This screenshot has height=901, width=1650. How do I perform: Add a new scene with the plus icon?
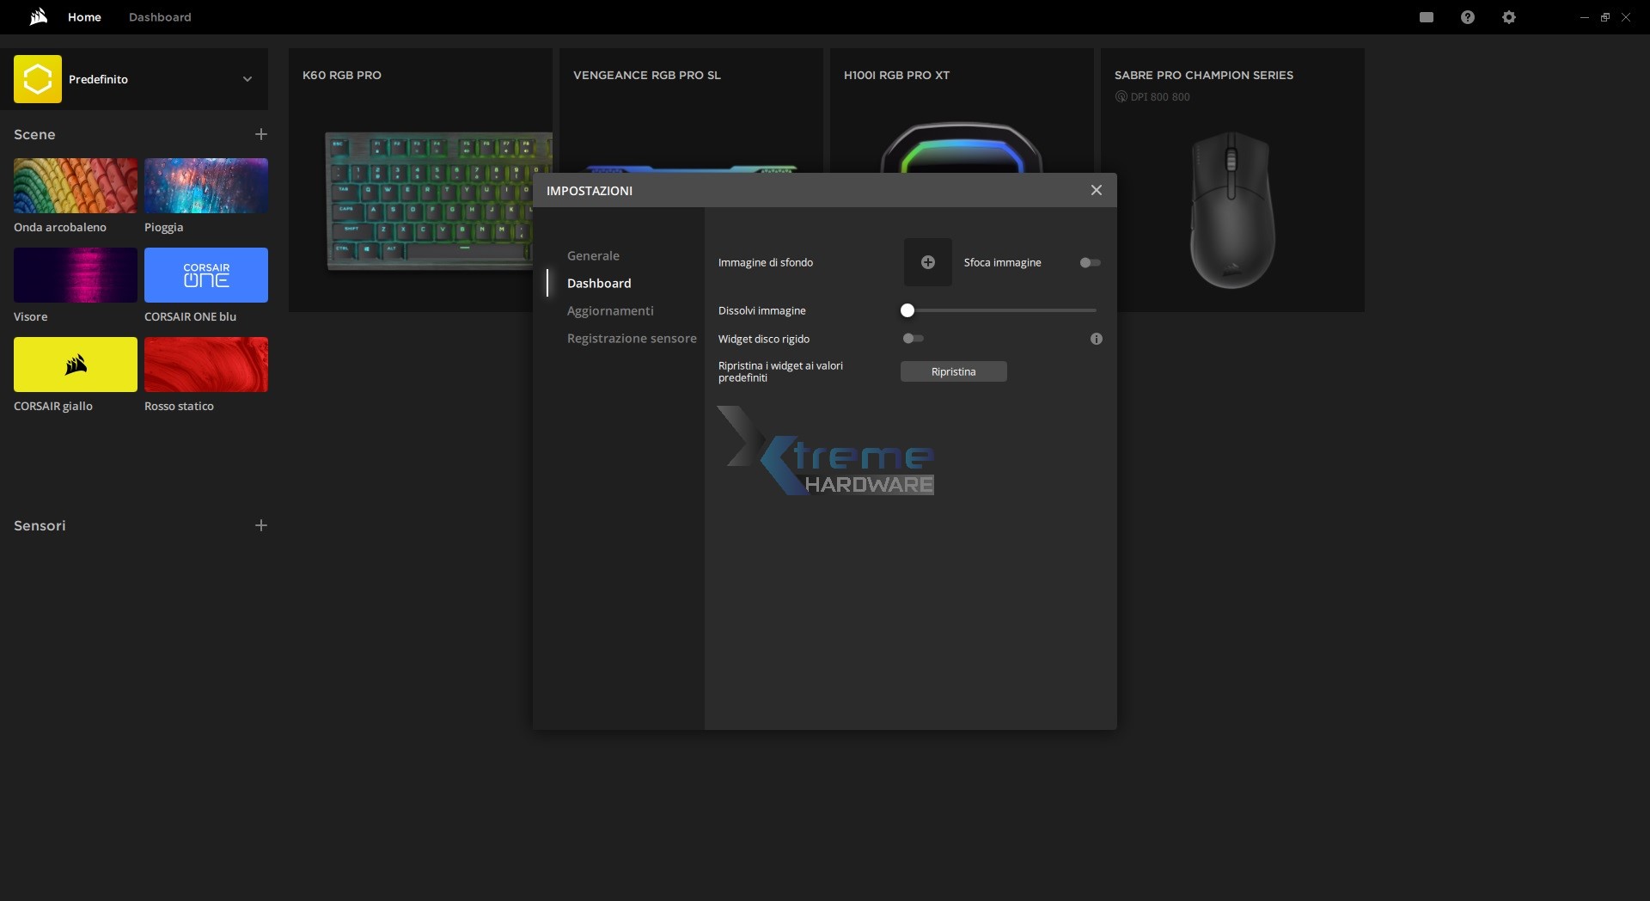[x=261, y=134]
